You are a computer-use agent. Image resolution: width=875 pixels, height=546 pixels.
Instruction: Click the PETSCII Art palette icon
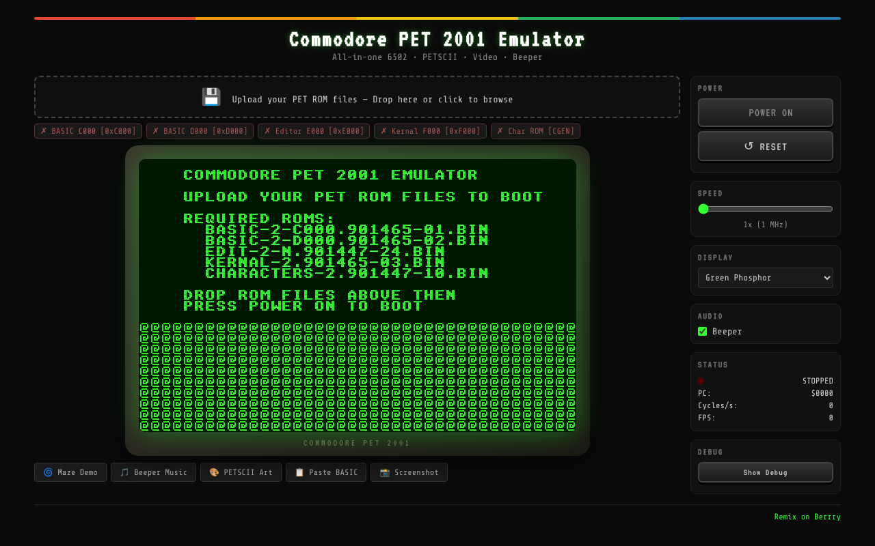tap(214, 472)
